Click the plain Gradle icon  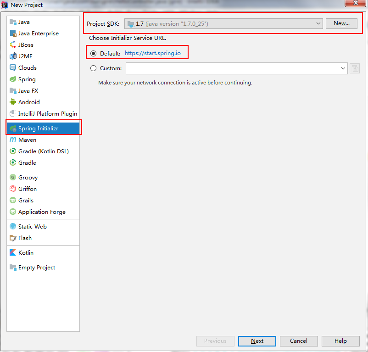(x=13, y=162)
